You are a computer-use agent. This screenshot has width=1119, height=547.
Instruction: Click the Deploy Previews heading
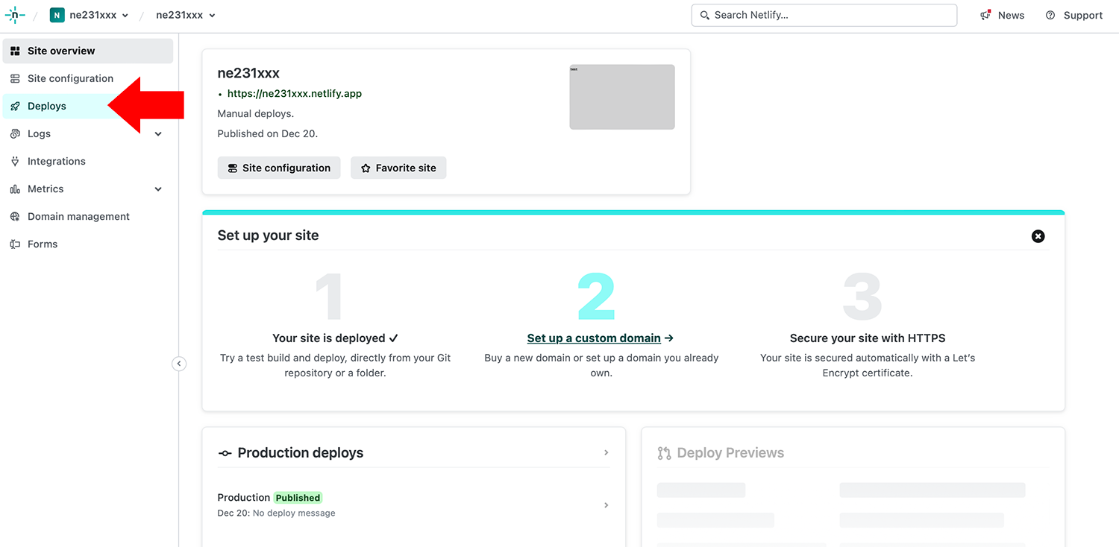click(x=730, y=452)
